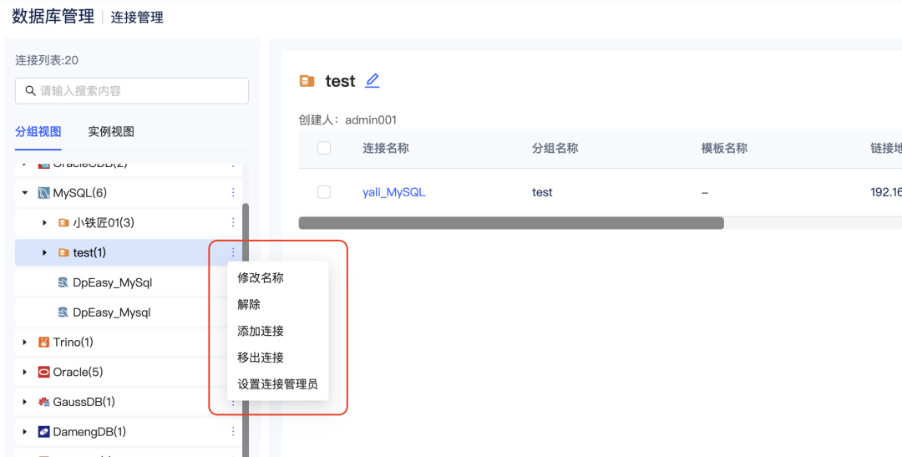The image size is (902, 457).
Task: Click the DpEasy_MySql connection icon
Action: tap(63, 282)
